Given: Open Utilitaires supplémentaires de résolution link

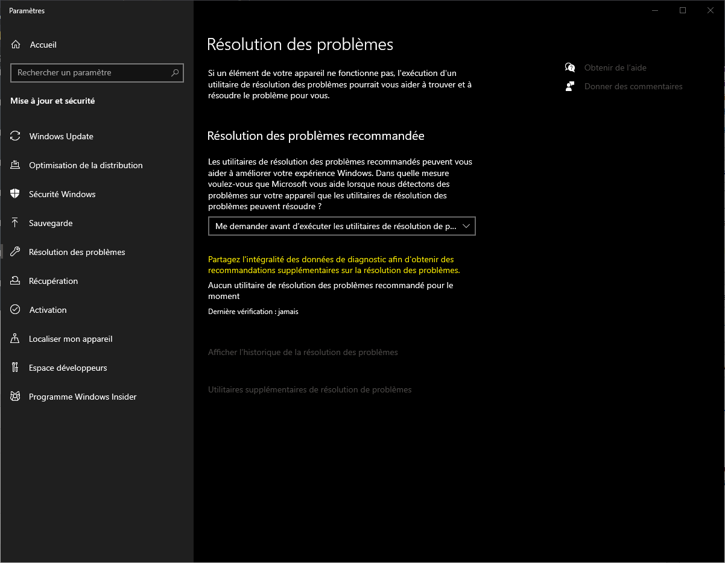Looking at the screenshot, I should (309, 389).
